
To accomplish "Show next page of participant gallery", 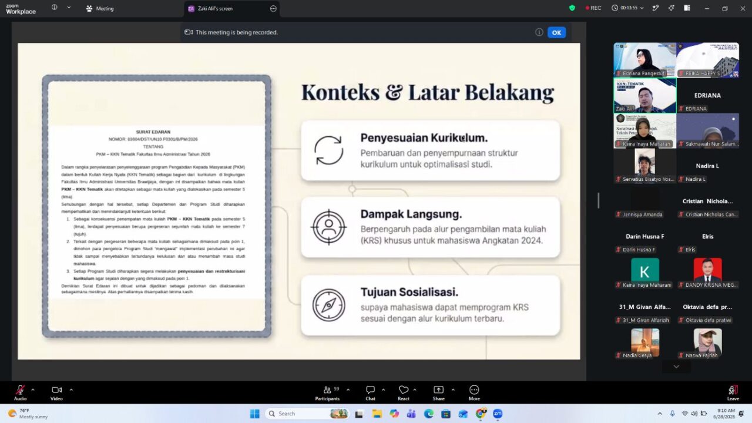I will pos(676,367).
